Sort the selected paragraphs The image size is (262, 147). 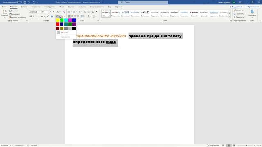[93, 12]
